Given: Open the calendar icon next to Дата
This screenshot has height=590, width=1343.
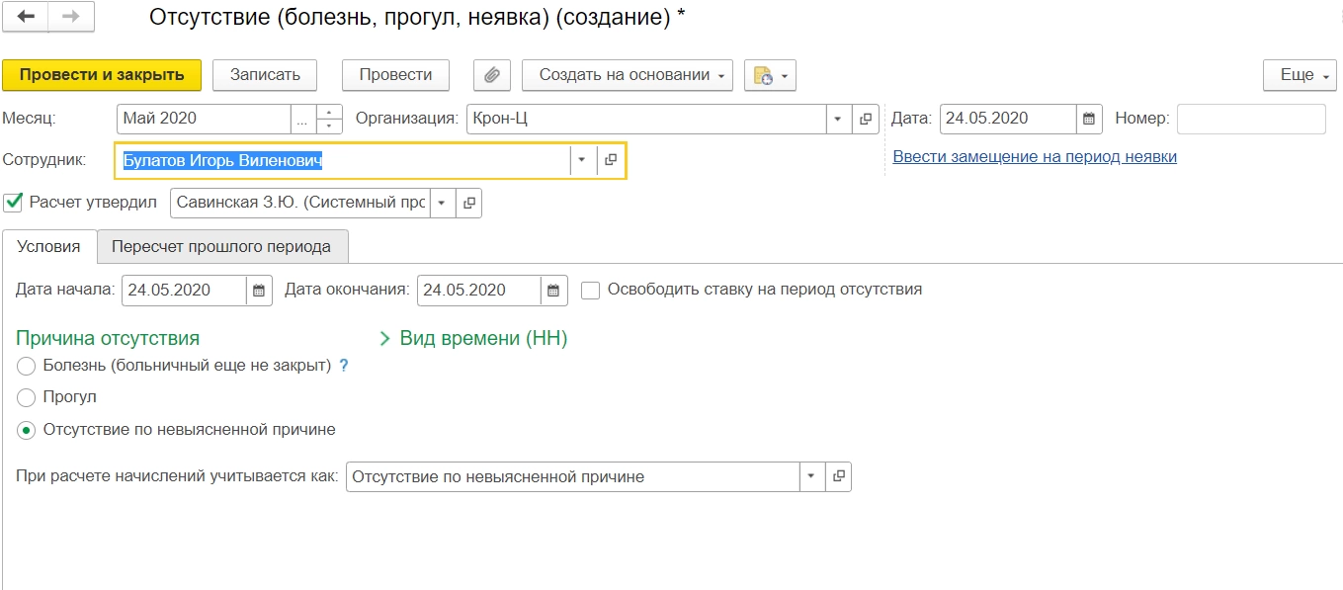Looking at the screenshot, I should click(x=1089, y=119).
